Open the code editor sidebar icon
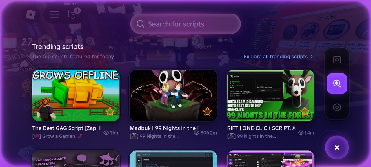The height and width of the screenshot is (167, 371). 337,60
